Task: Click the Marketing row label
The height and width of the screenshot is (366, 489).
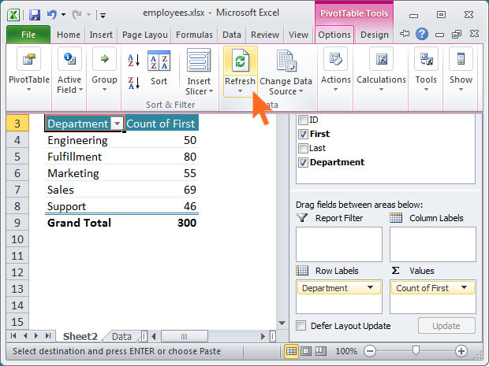Action: (73, 173)
